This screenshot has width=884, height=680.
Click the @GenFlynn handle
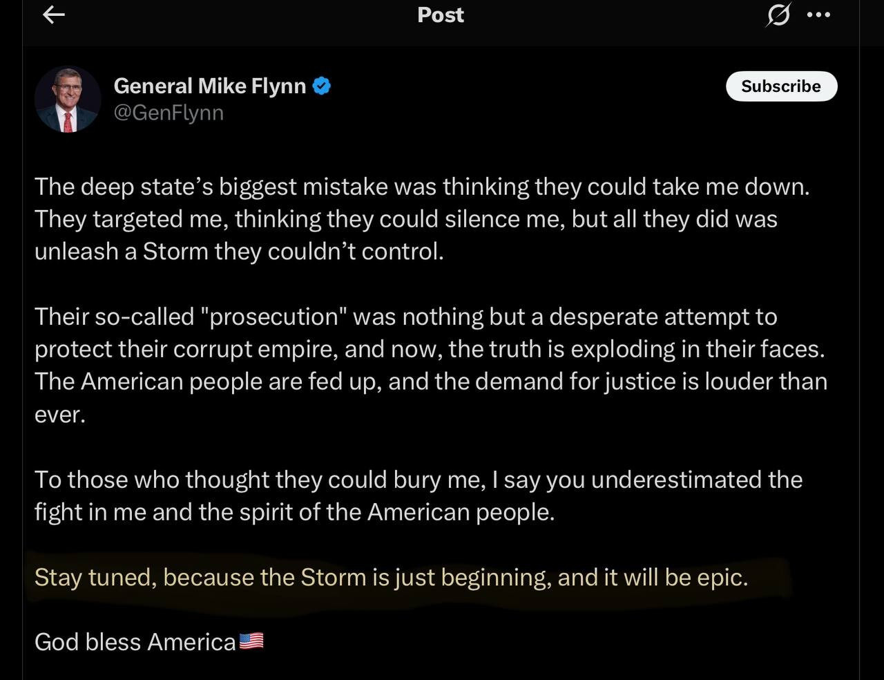pyautogui.click(x=169, y=113)
